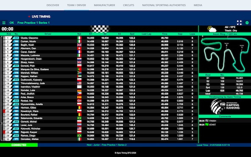
Task: Click the Norwegian flag of Rostad, Ina
Action: click(x=79, y=101)
